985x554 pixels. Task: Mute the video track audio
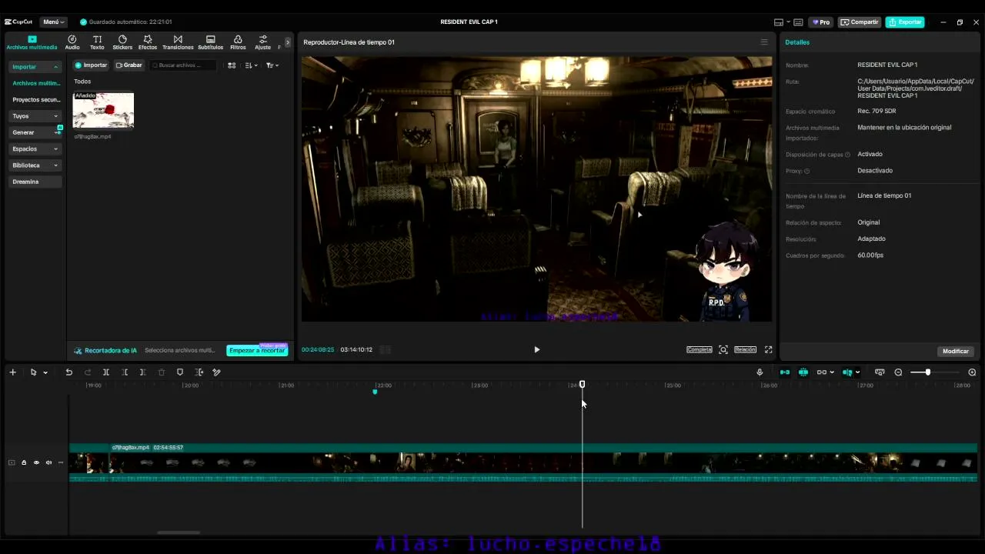pyautogui.click(x=48, y=462)
